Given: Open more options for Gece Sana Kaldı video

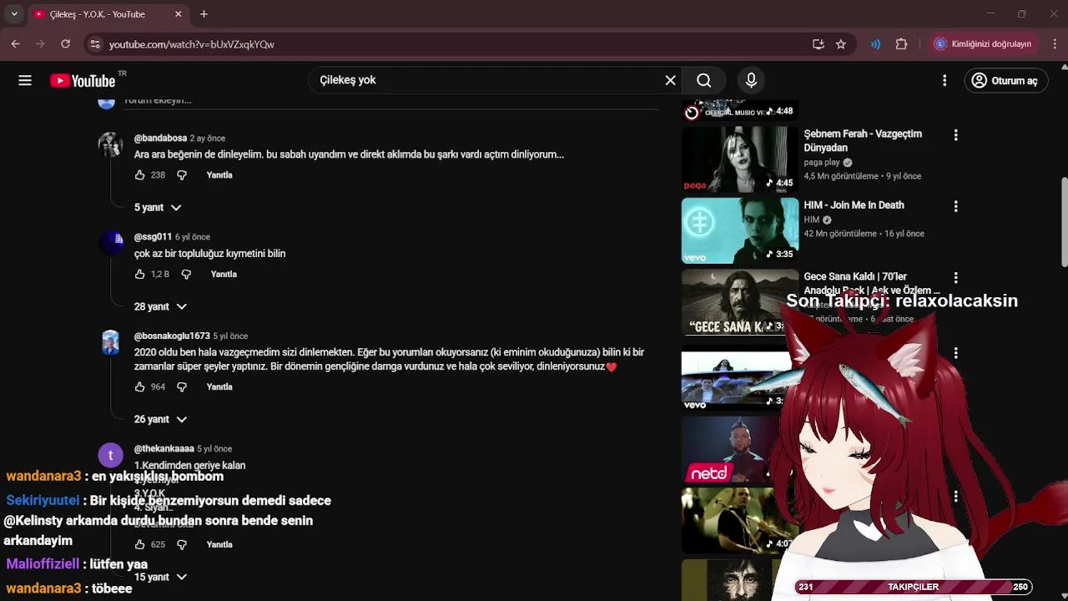Looking at the screenshot, I should coord(955,277).
